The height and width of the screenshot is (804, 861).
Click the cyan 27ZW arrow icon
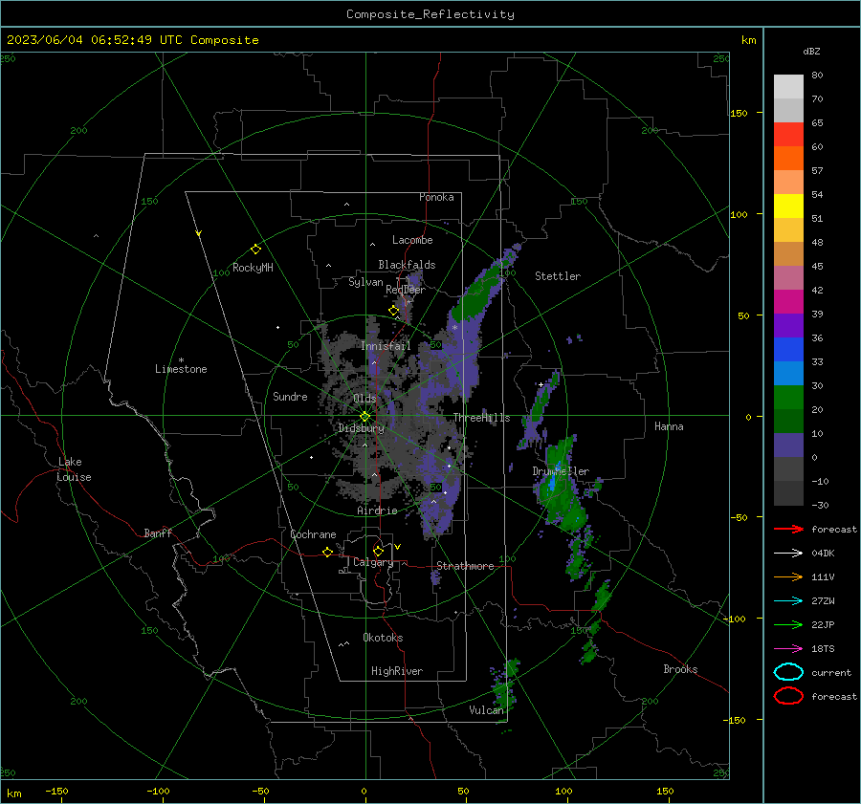click(x=788, y=601)
